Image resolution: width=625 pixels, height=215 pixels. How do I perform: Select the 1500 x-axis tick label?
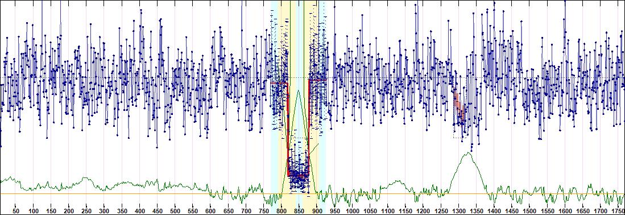click(529, 210)
